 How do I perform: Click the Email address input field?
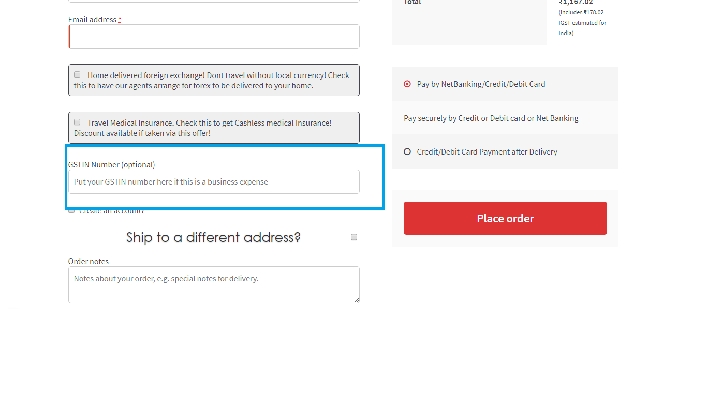click(x=214, y=36)
